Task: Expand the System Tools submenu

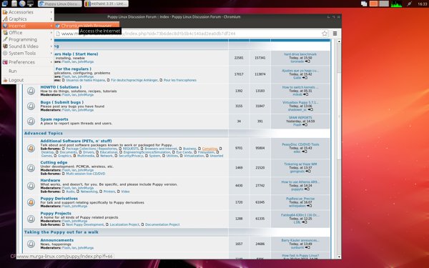Action: (x=28, y=53)
